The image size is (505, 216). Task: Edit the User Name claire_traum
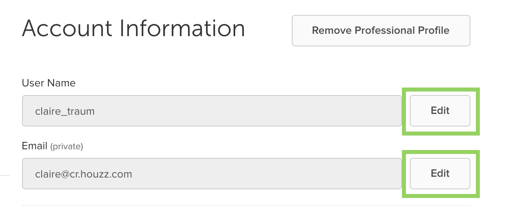tap(440, 111)
